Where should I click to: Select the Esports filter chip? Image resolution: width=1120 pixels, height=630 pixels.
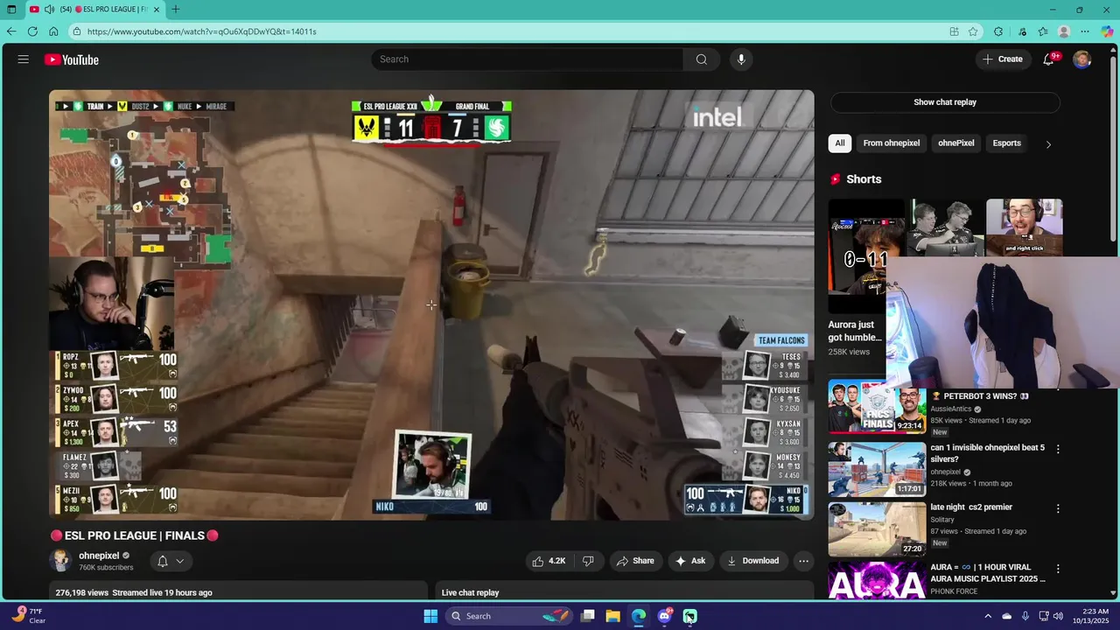1007,143
